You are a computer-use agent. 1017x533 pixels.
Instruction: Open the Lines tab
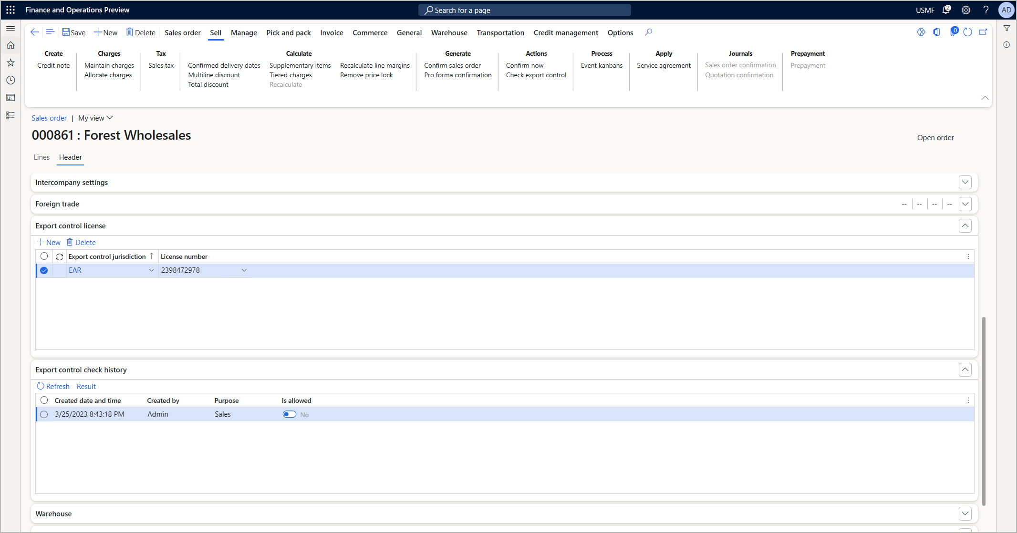42,157
